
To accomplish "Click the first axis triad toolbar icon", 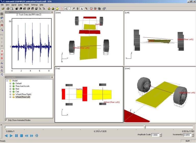I will 40,9.
